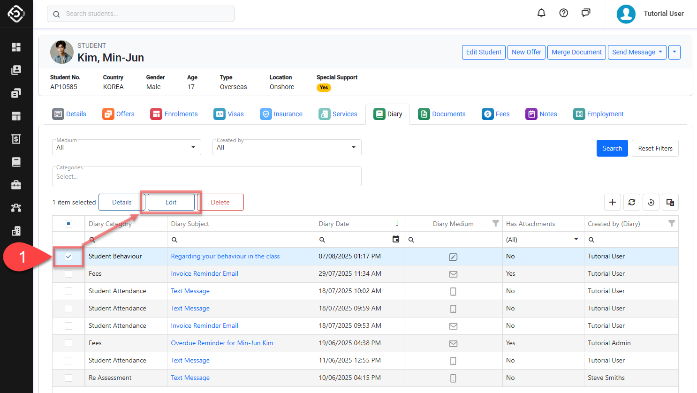Open the Overdue Reminder for Min-Jun Kim link

tap(222, 343)
